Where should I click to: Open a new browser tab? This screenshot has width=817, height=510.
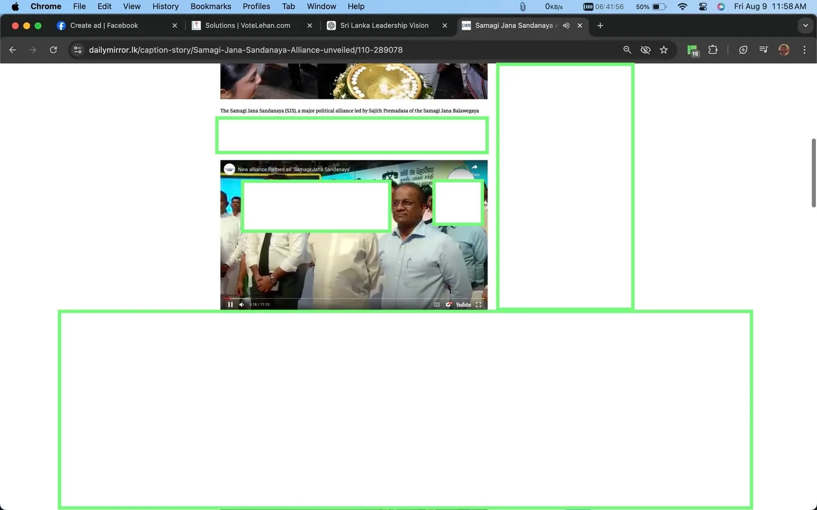tap(600, 25)
